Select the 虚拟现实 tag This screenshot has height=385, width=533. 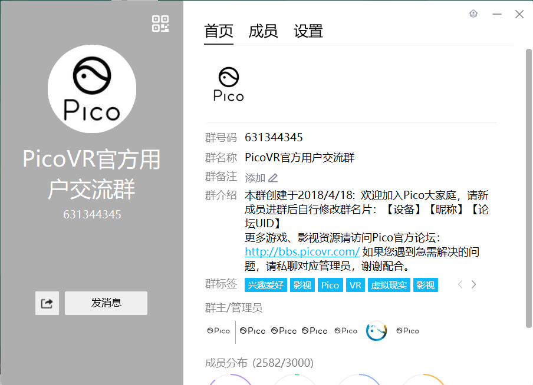tap(389, 285)
